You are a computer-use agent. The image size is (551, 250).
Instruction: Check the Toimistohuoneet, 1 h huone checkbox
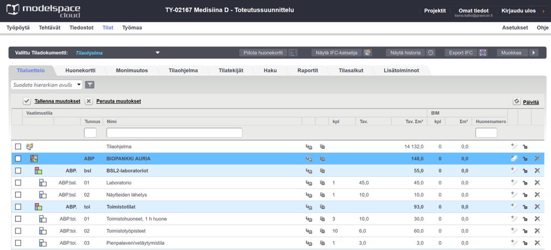pos(18,219)
